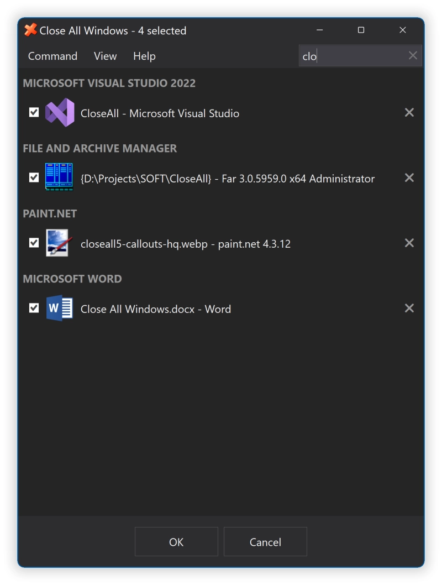The height and width of the screenshot is (585, 442).
Task: Click the Word icon beside Close All Windows.docx
Action: tap(59, 308)
